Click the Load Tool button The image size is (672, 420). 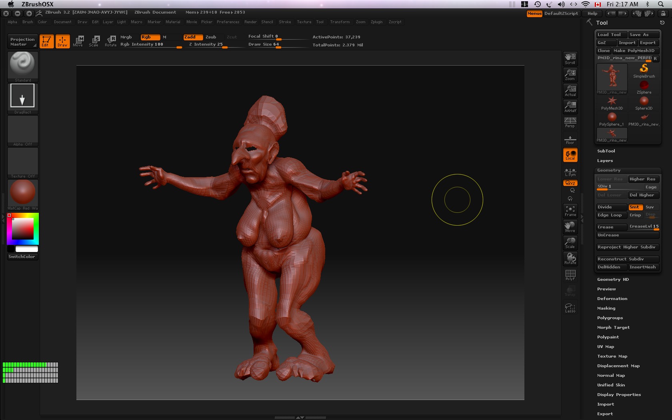tap(612, 34)
